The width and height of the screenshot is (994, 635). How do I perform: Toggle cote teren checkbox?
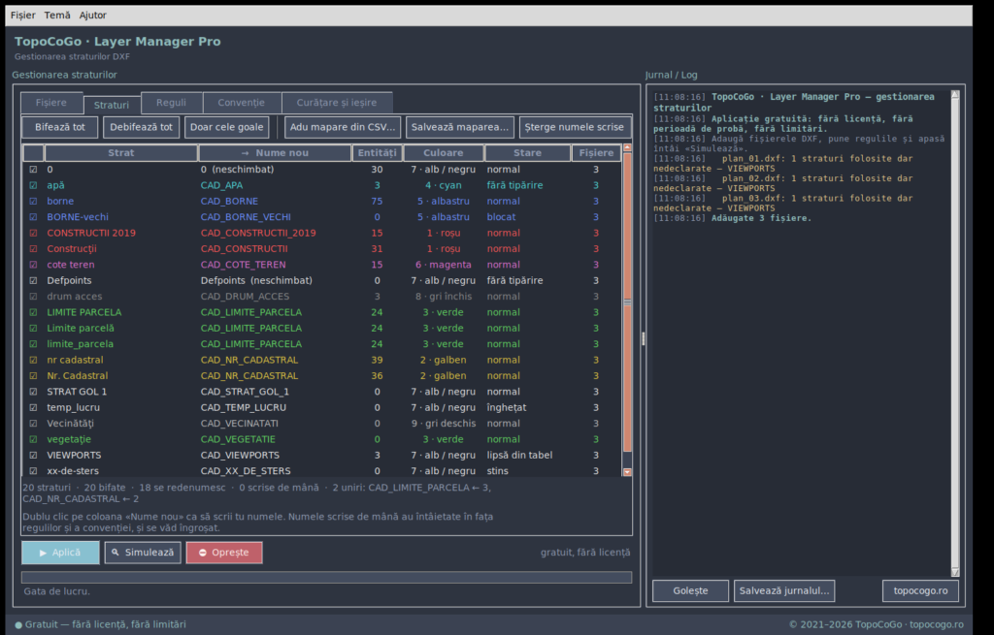coord(33,265)
